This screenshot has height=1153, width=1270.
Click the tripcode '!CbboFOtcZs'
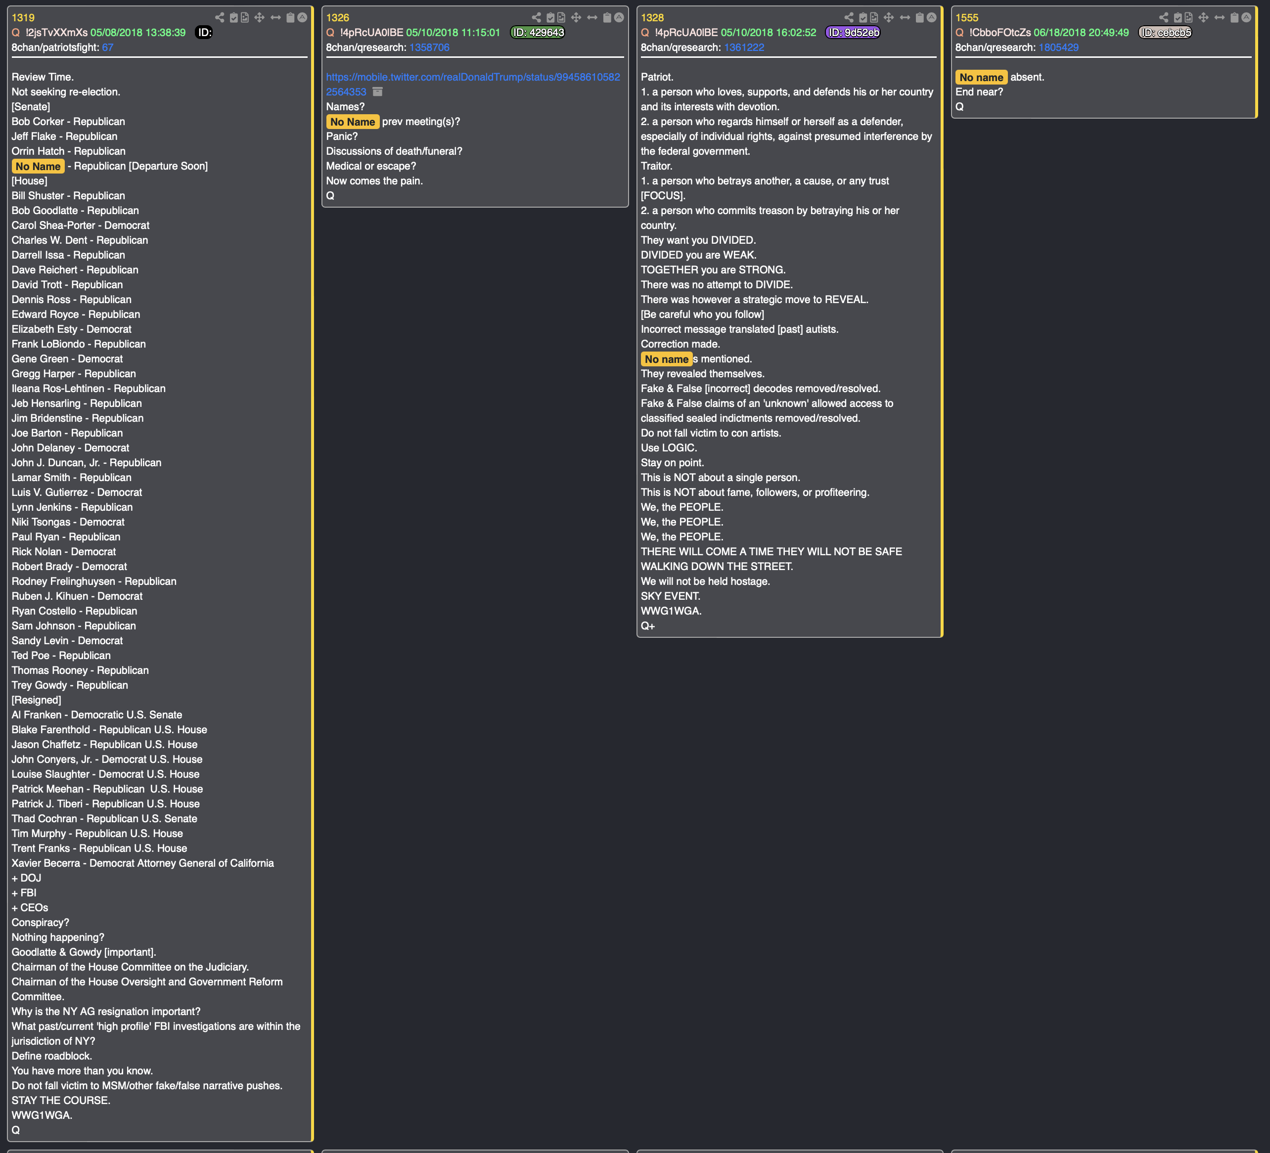pyautogui.click(x=1000, y=33)
